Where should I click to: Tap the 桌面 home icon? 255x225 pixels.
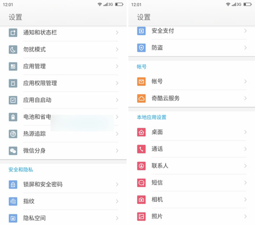tap(141, 132)
